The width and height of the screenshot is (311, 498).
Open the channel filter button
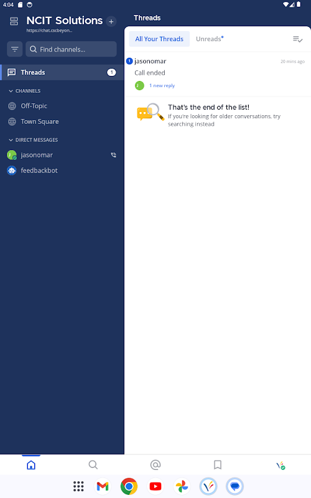(14, 49)
